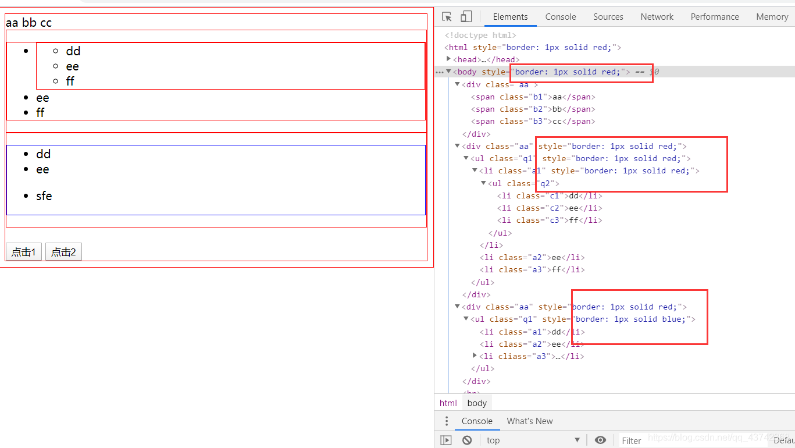
Task: Click the 'sfe' list item on page
Action: coord(44,196)
